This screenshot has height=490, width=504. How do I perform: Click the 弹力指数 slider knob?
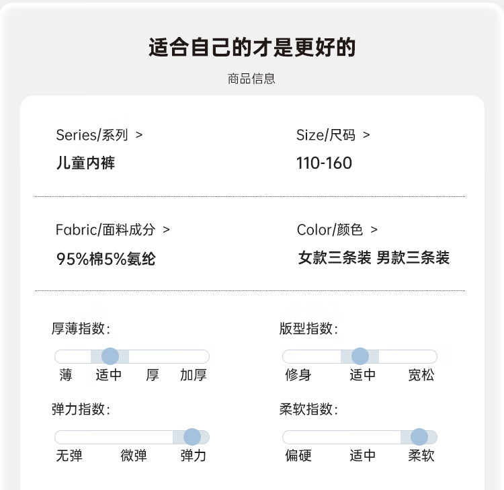pyautogui.click(x=192, y=437)
